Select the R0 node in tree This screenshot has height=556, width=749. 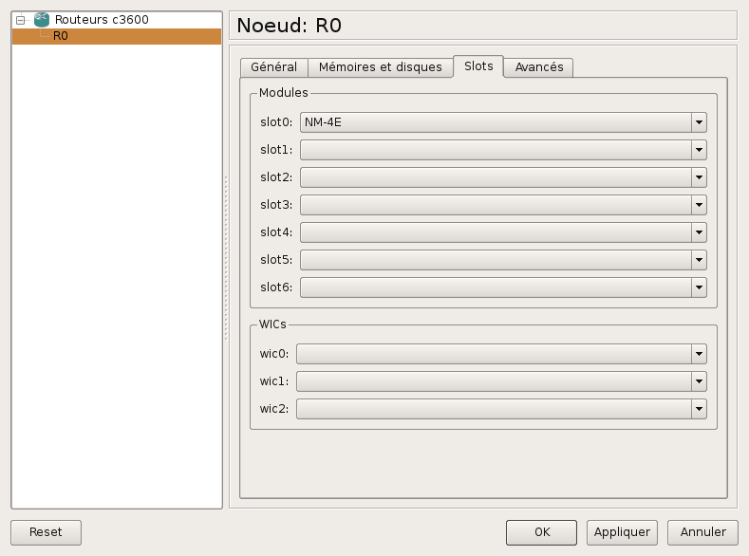(117, 36)
